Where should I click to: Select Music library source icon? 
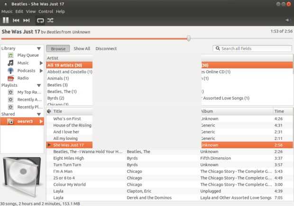click(10, 63)
